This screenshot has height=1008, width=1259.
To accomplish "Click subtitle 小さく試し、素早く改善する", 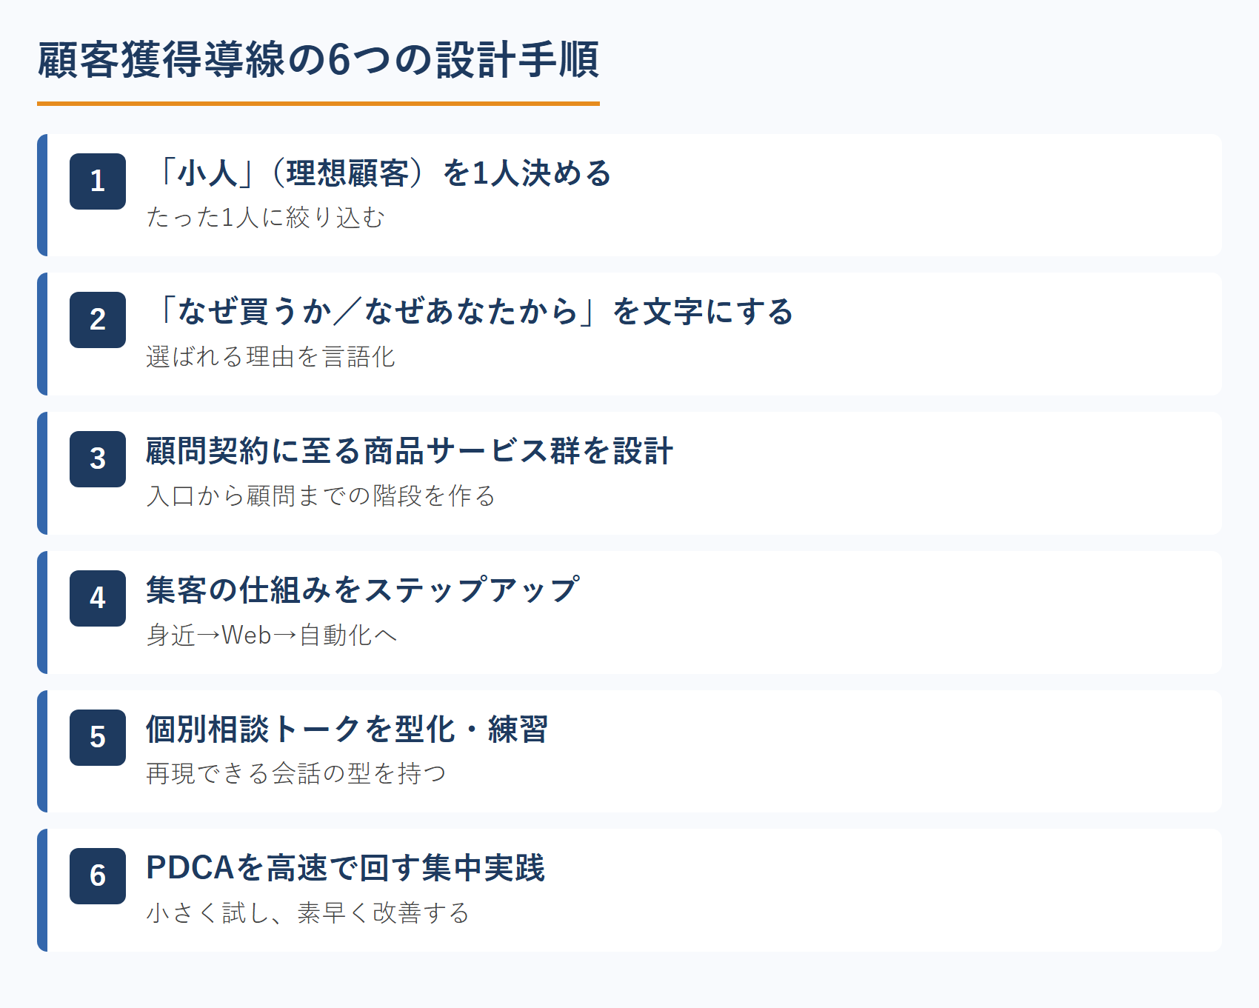I will coord(308,913).
